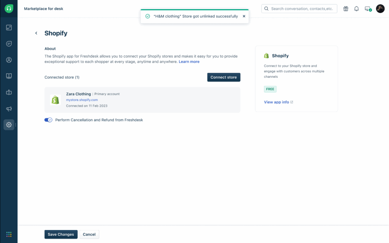389x243 pixels.
Task: Go to Contacts via sidebar icon
Action: click(9, 60)
